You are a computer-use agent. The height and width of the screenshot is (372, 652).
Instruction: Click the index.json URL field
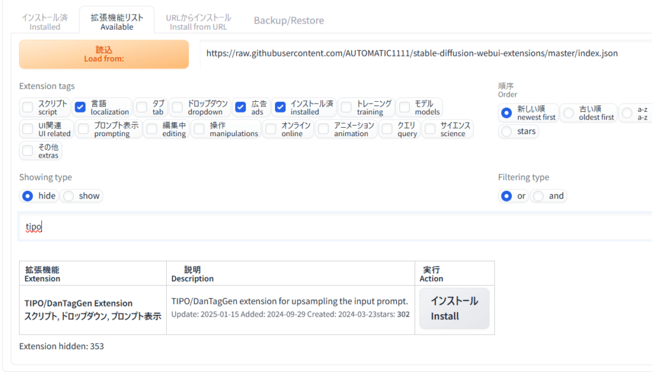tap(420, 53)
